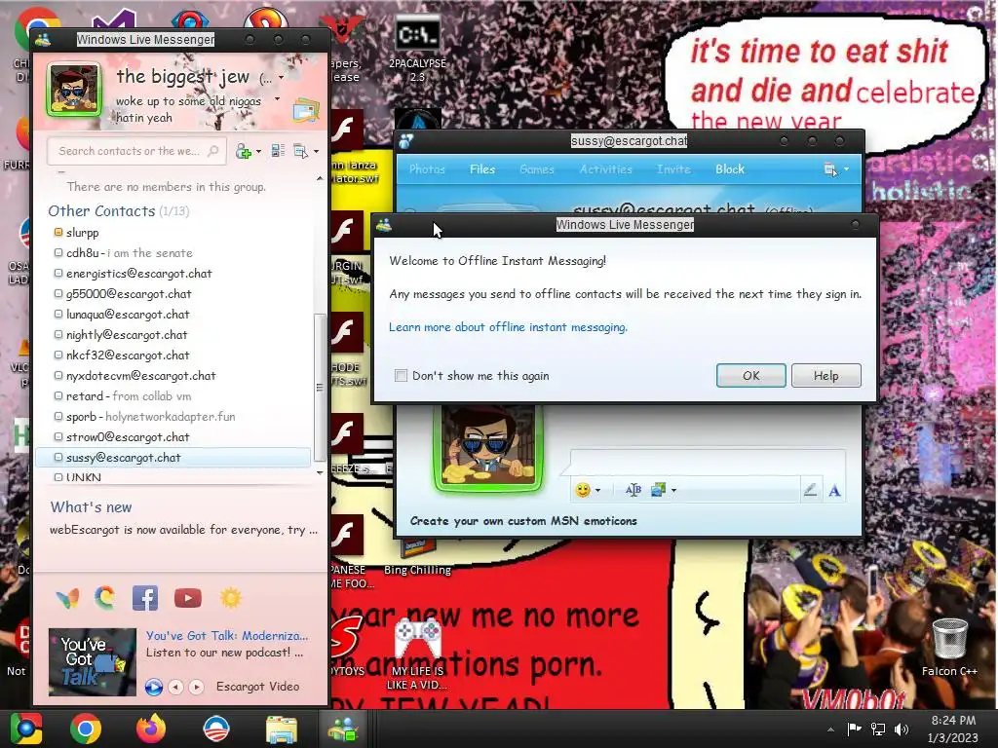This screenshot has width=998, height=748.
Task: Click the sun weather icon in bottom row
Action: click(230, 598)
